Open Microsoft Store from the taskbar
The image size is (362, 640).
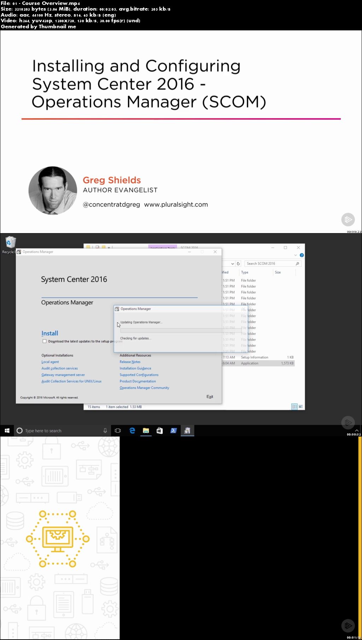click(x=159, y=431)
